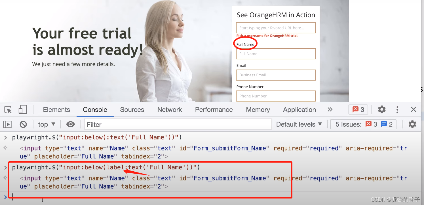Click the first returned input element output
424x205 pixels.
click(x=214, y=152)
